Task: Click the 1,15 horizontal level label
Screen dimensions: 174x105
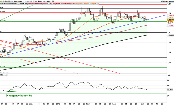Action: coord(2,57)
